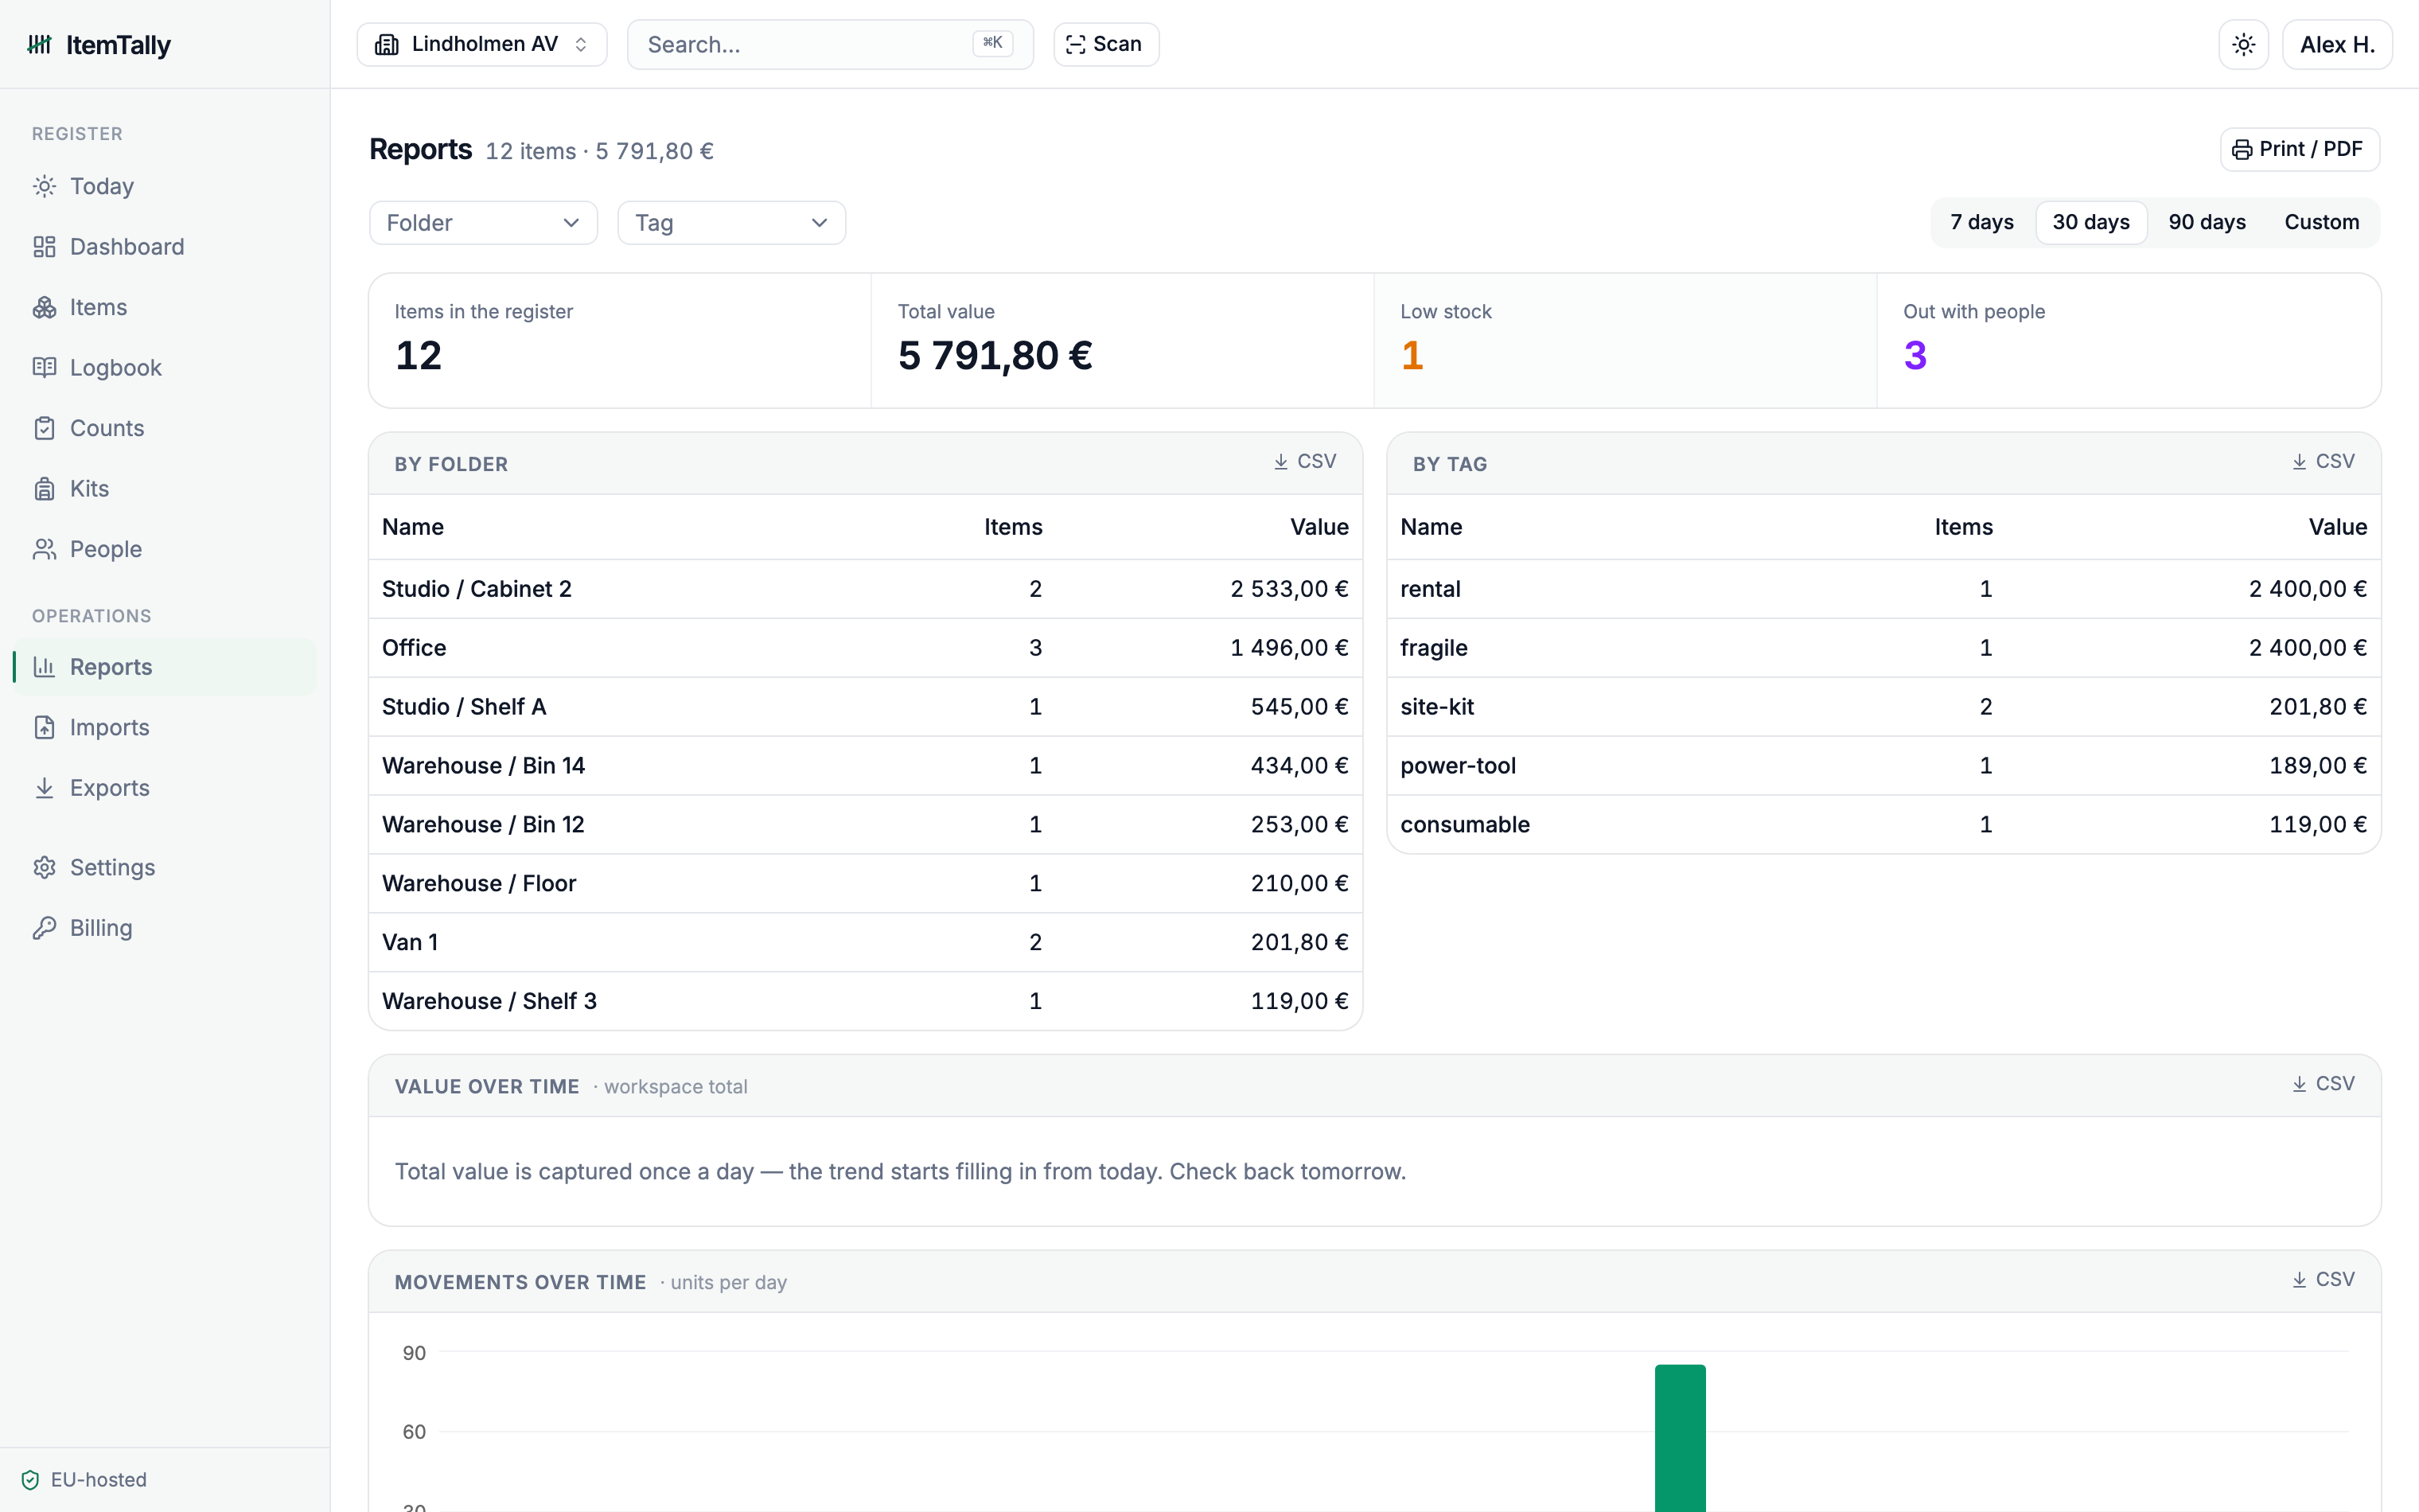The width and height of the screenshot is (2419, 1512).
Task: Click the green movements bar in chart
Action: (1681, 1438)
